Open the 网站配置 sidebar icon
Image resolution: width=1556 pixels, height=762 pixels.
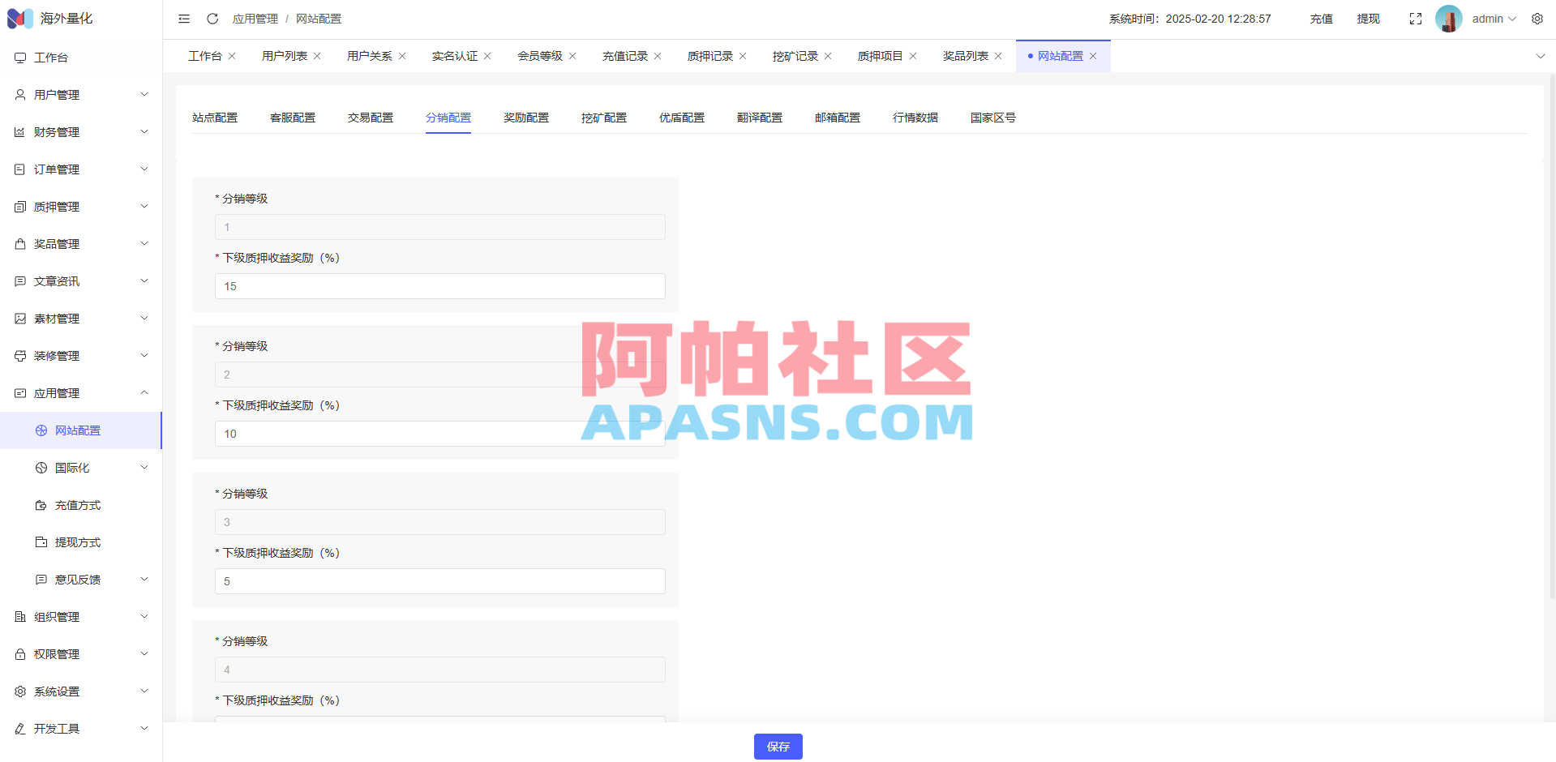pos(41,430)
